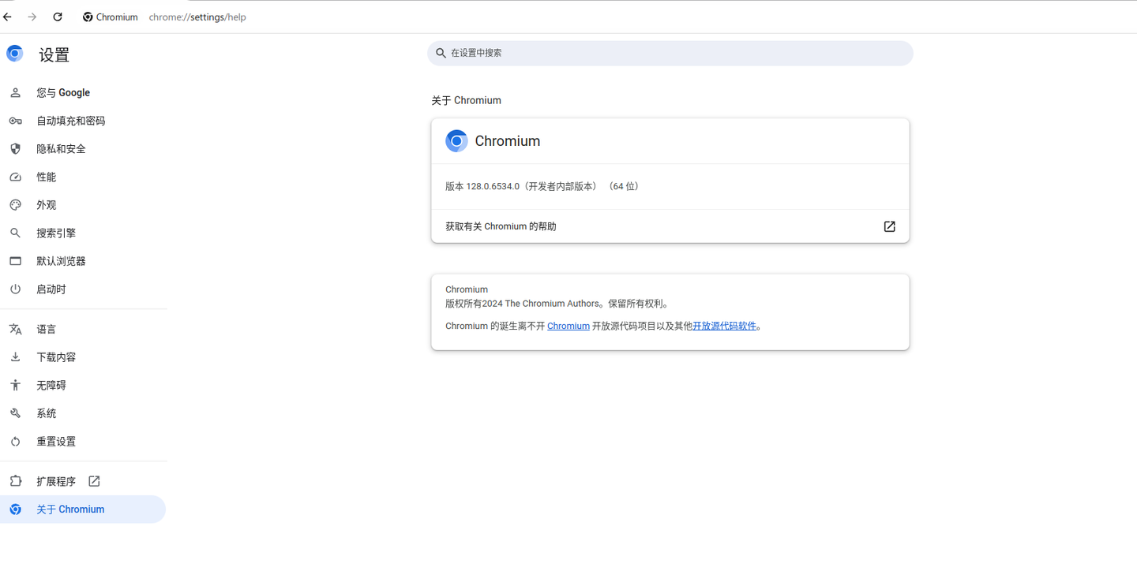Select the 自动填充和密码 key icon in sidebar

click(16, 120)
